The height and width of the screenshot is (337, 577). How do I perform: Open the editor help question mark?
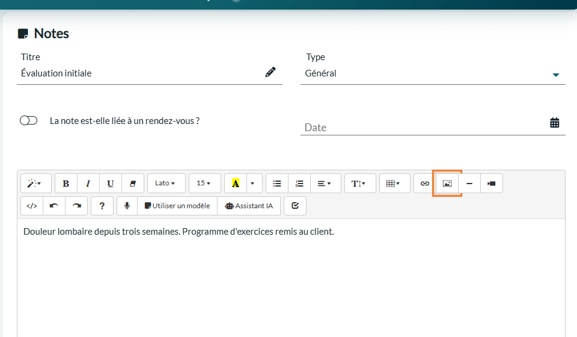pyautogui.click(x=102, y=206)
